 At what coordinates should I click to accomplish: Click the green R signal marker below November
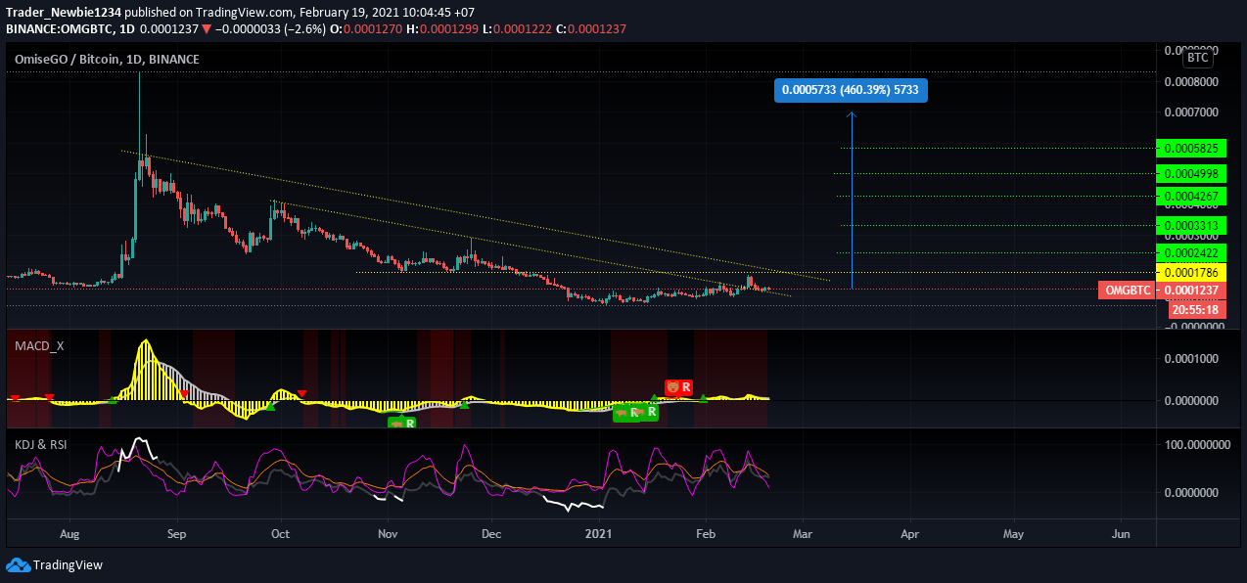(x=402, y=424)
